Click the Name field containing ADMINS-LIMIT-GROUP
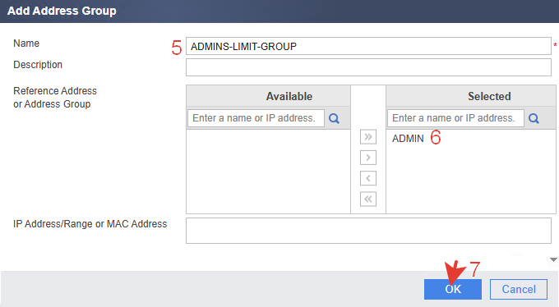Screen dimensions: 559x307 (368, 46)
